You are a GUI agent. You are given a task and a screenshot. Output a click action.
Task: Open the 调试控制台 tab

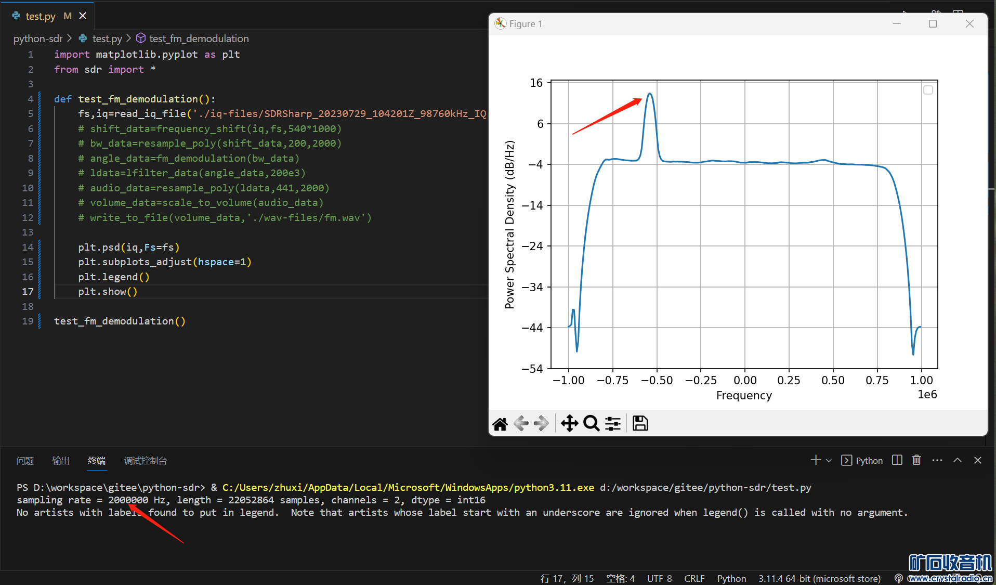point(146,461)
